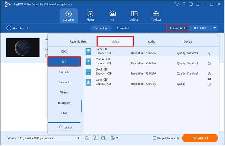Switch to Recently Used tab

78,41
